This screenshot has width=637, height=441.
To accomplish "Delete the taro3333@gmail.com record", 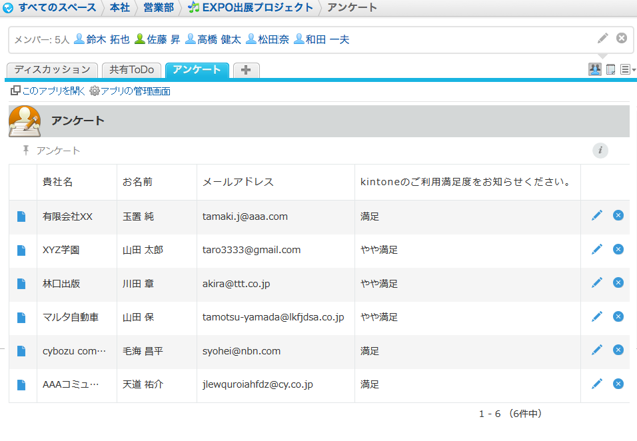I will (618, 249).
